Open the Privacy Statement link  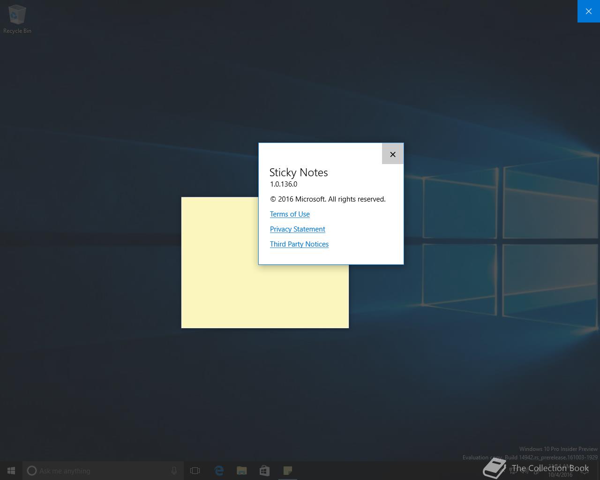(297, 229)
